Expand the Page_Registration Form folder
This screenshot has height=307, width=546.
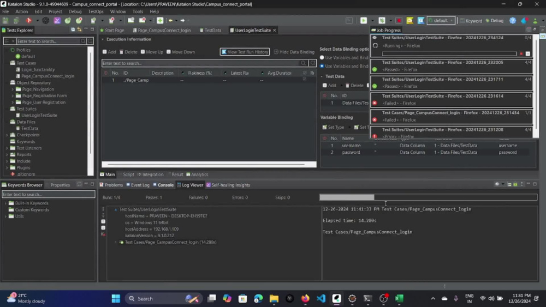[13, 95]
